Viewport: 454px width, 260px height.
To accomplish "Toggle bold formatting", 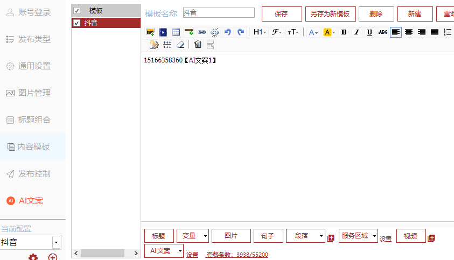I will click(x=344, y=32).
